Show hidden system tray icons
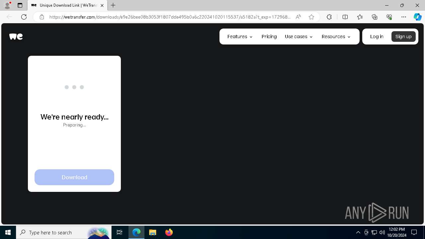The image size is (425, 239). click(358, 232)
